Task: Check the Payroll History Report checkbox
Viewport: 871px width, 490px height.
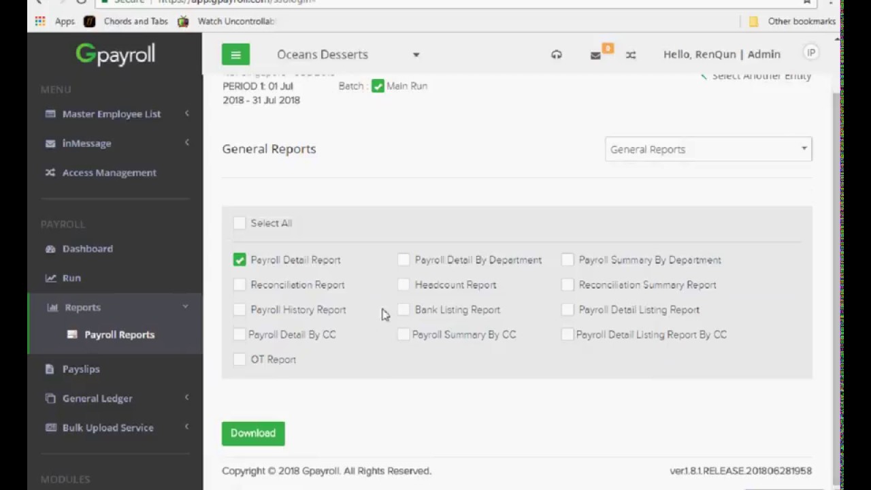Action: click(x=239, y=310)
